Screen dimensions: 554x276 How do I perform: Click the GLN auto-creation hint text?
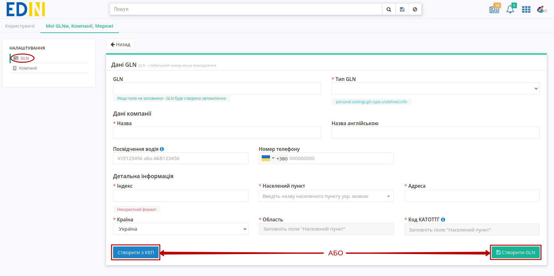(x=172, y=98)
